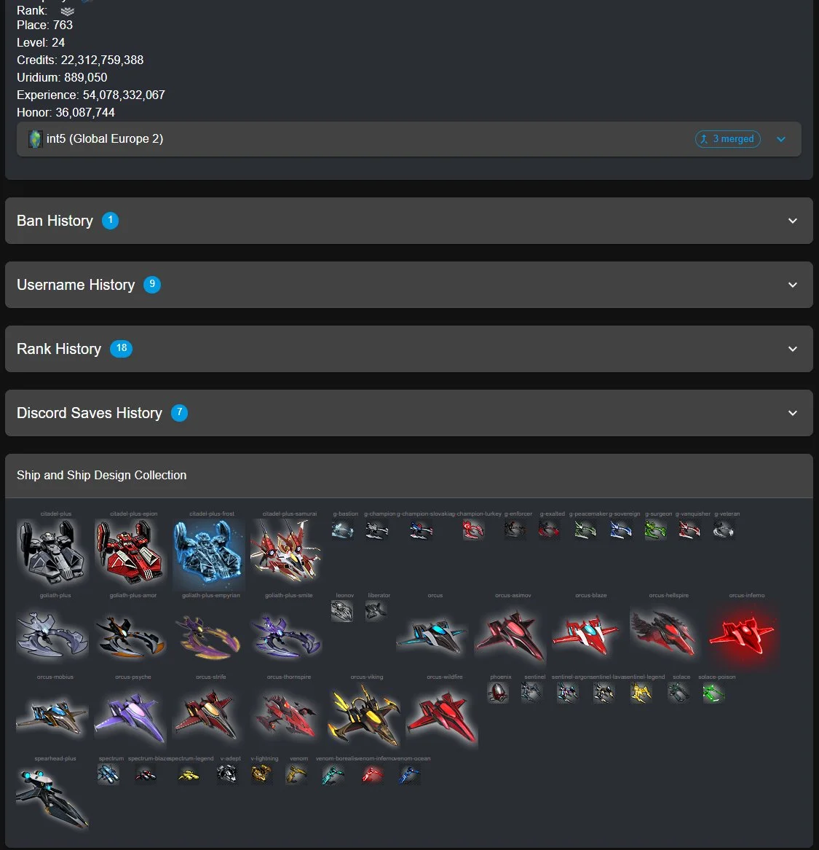The height and width of the screenshot is (850, 819).
Task: Select the citadel-plus-frost ship design
Action: point(208,554)
